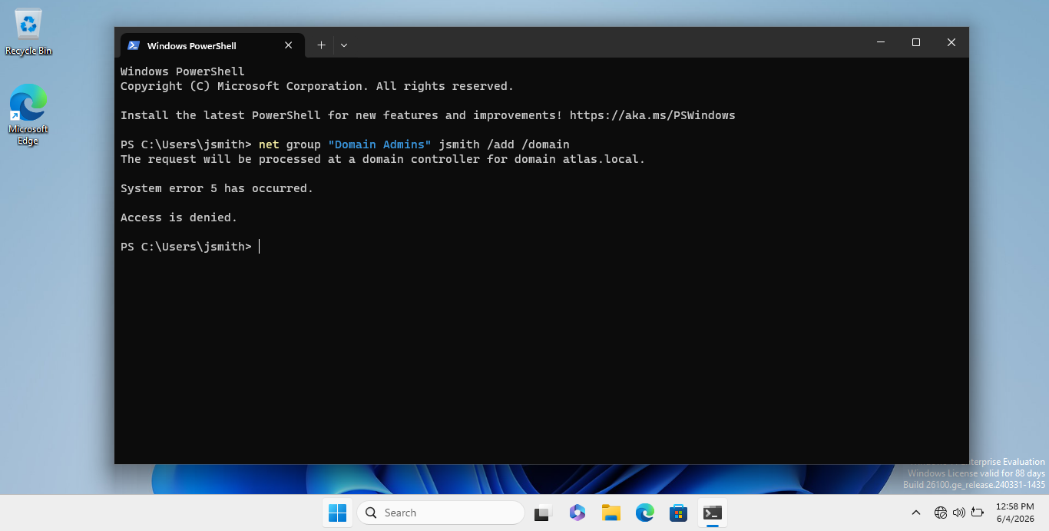Click the aka.ms/PSWindows link text
The image size is (1049, 531).
[652, 115]
